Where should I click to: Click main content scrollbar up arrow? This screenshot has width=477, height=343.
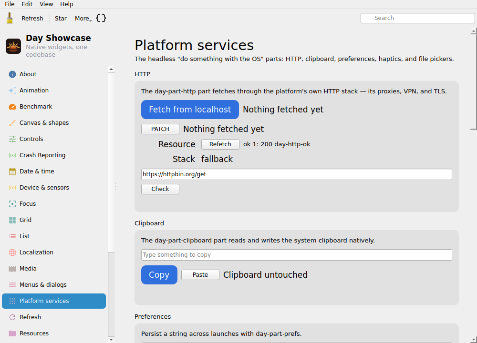point(473,31)
